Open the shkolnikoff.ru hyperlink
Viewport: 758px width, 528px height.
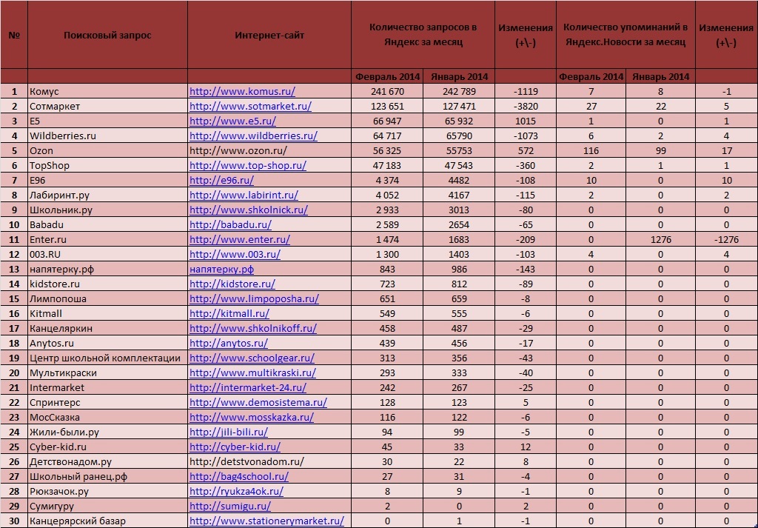[x=253, y=328]
